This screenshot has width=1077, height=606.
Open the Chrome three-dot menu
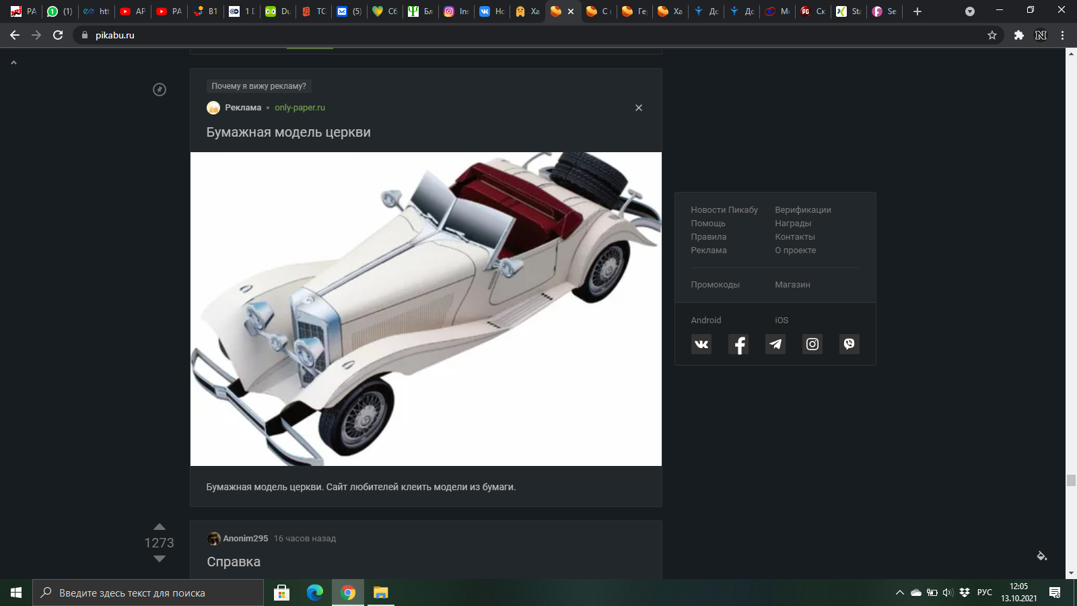(1063, 35)
